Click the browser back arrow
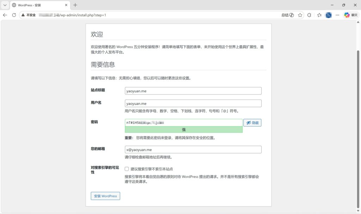 [x=5, y=15]
